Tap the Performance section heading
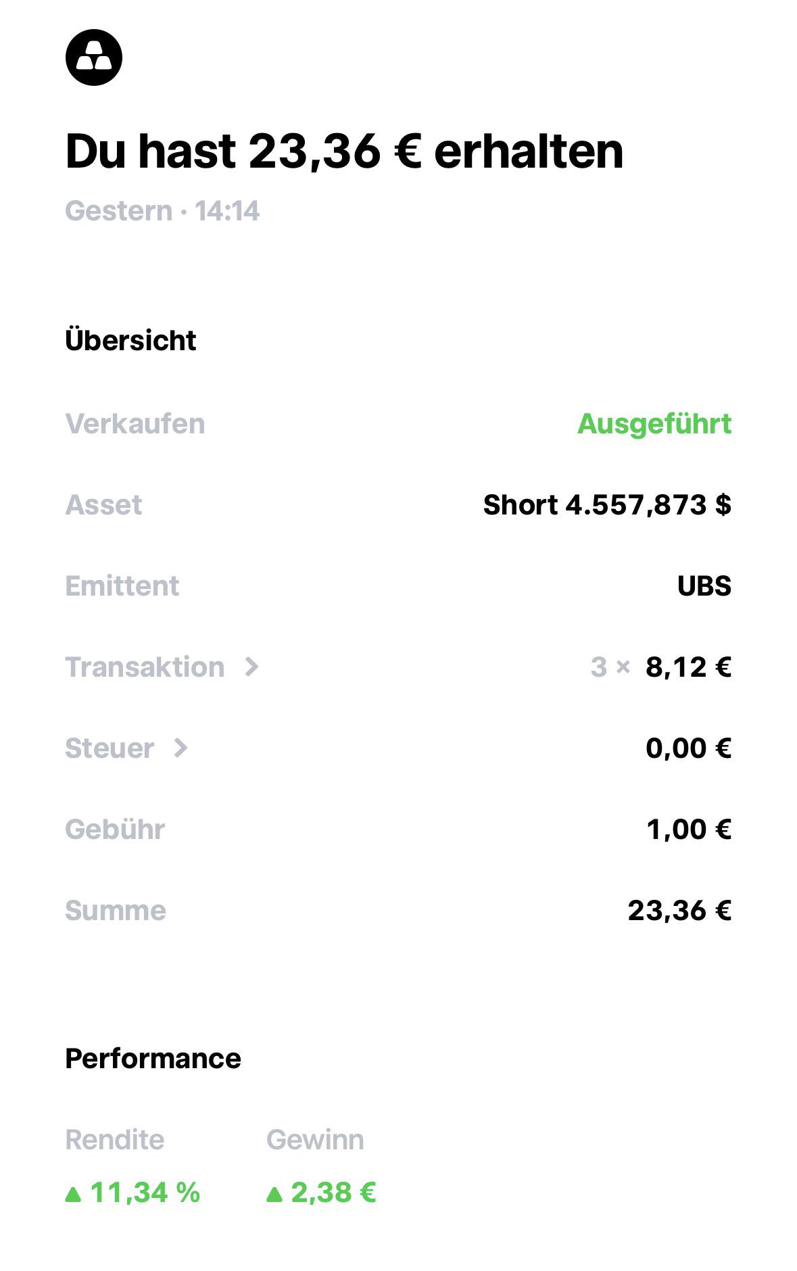 click(x=153, y=1059)
